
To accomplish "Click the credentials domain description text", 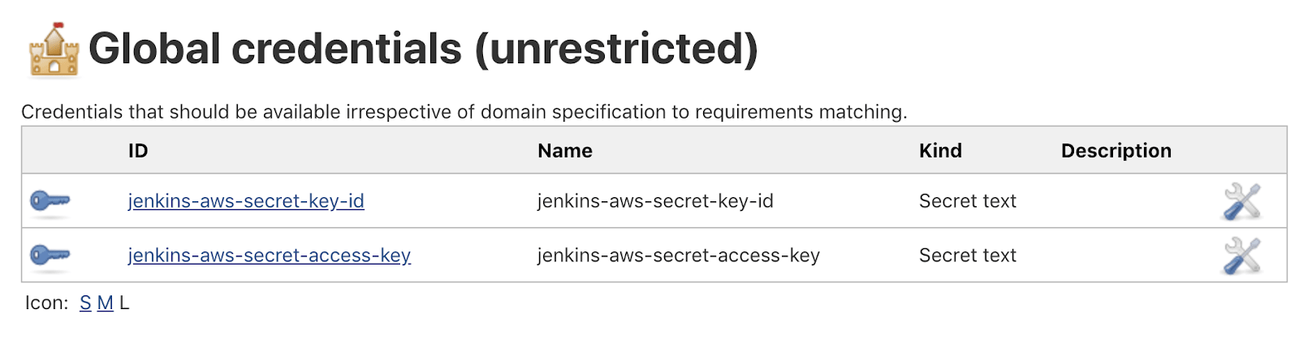I will (x=464, y=112).
